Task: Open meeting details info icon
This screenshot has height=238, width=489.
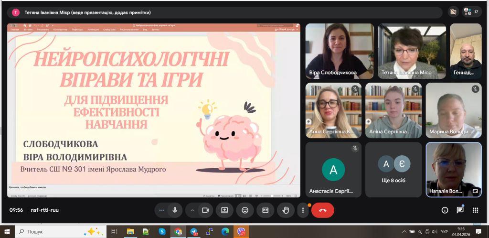Action: point(445,210)
